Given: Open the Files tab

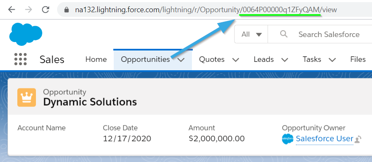Looking at the screenshot, I should coord(358,59).
